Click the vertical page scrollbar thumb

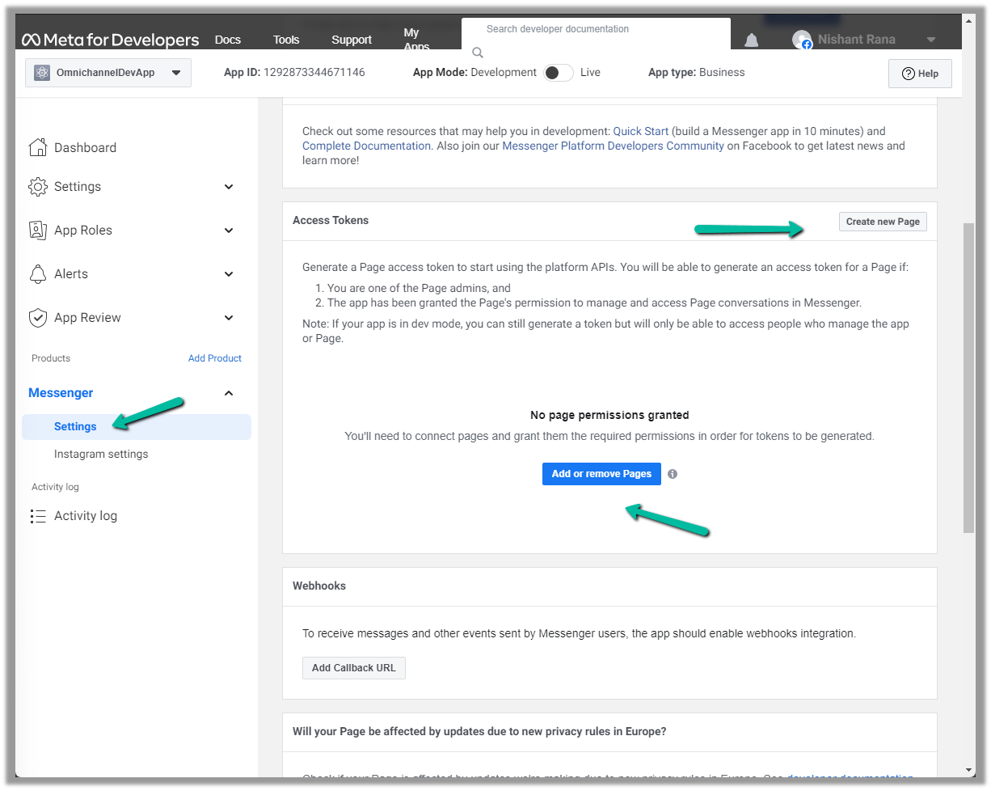(x=968, y=378)
